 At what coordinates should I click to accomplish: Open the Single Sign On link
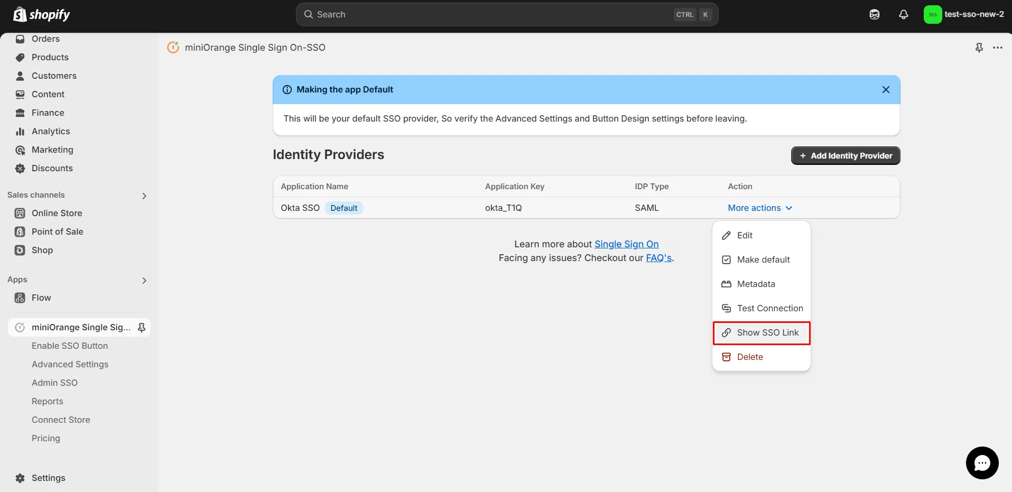pyautogui.click(x=626, y=244)
